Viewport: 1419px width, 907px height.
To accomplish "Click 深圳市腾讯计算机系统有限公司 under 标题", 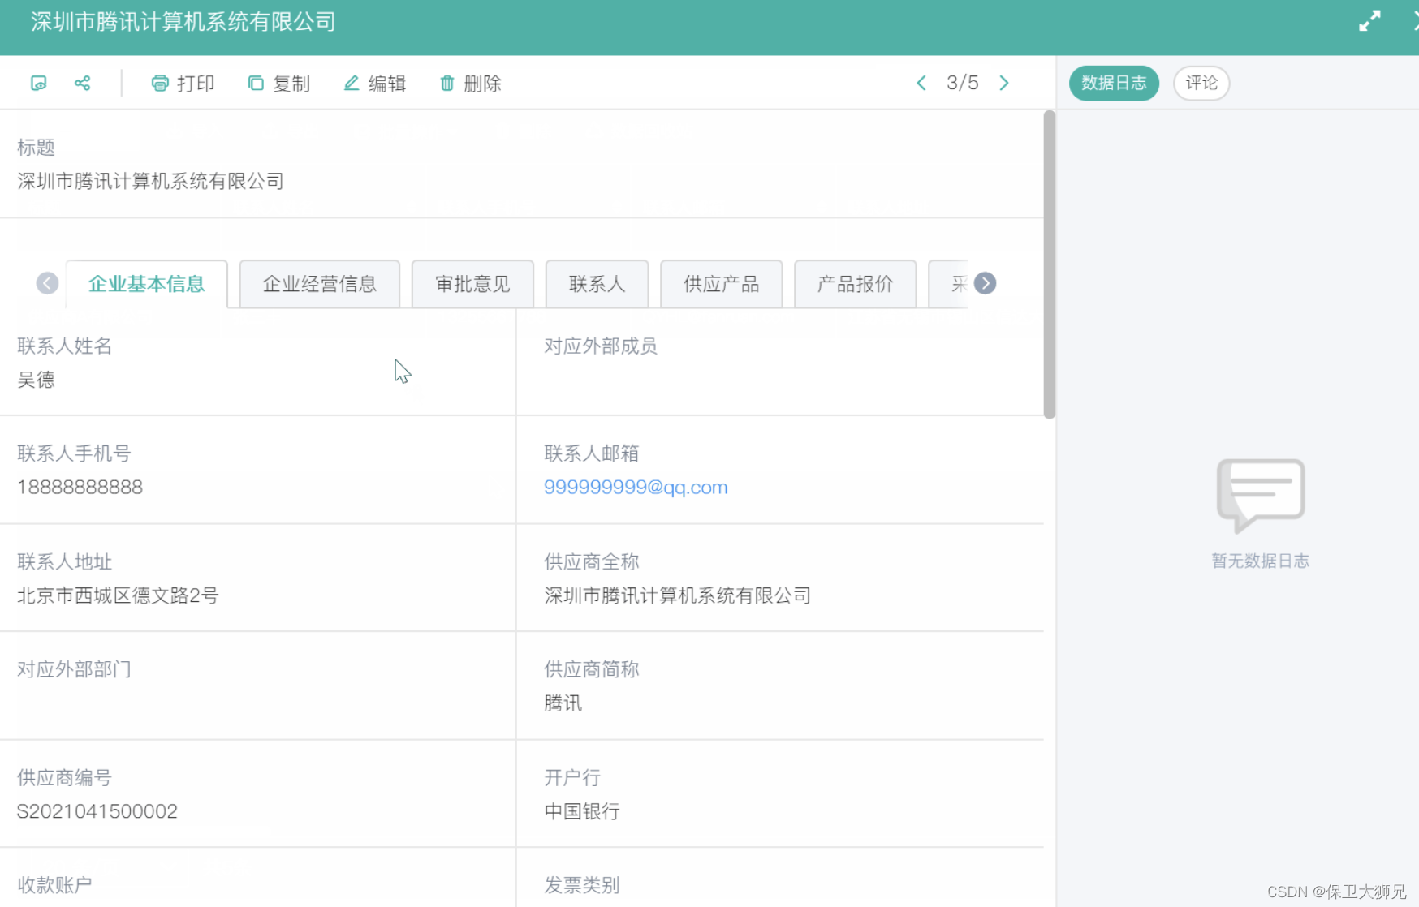I will [x=151, y=181].
